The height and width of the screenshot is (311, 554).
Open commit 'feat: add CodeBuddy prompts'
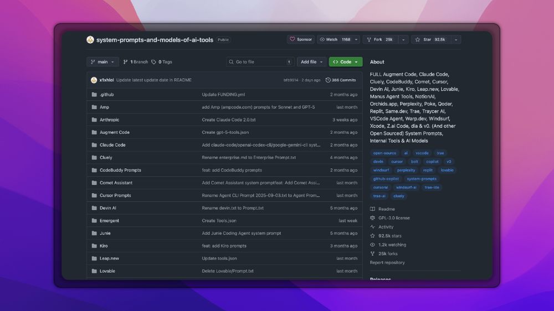point(232,170)
